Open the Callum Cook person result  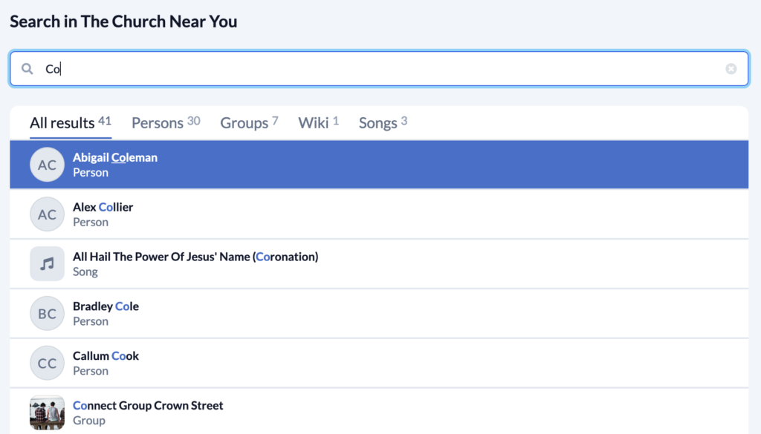tap(379, 363)
